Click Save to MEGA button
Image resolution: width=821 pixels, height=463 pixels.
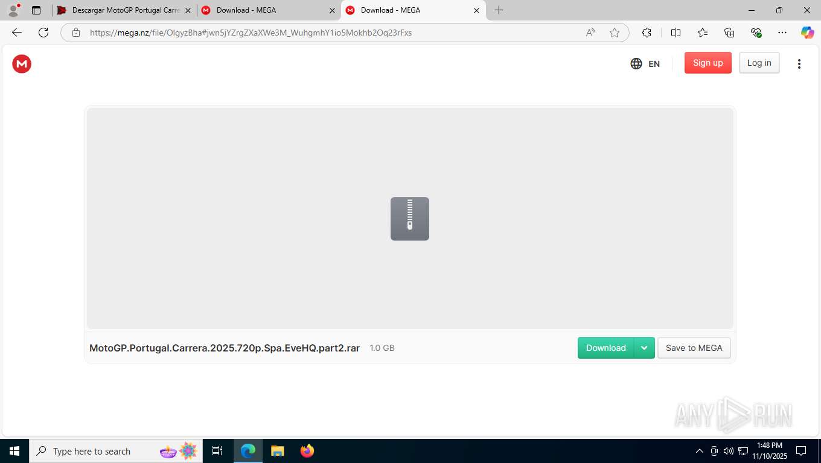point(694,348)
